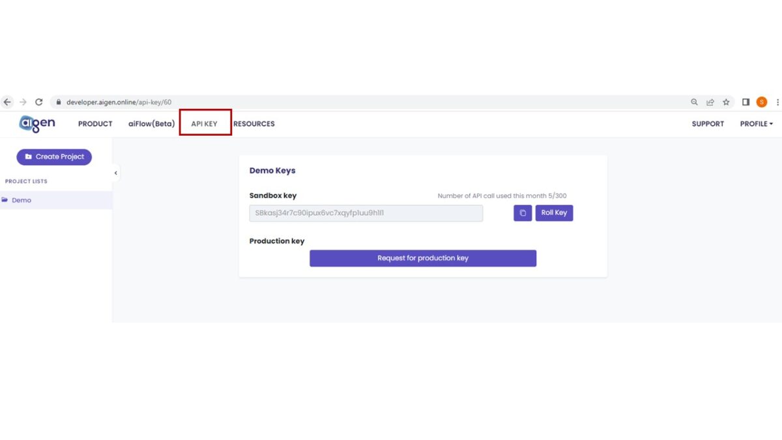Switch to the PRODUCT tab
Image resolution: width=782 pixels, height=440 pixels.
95,123
